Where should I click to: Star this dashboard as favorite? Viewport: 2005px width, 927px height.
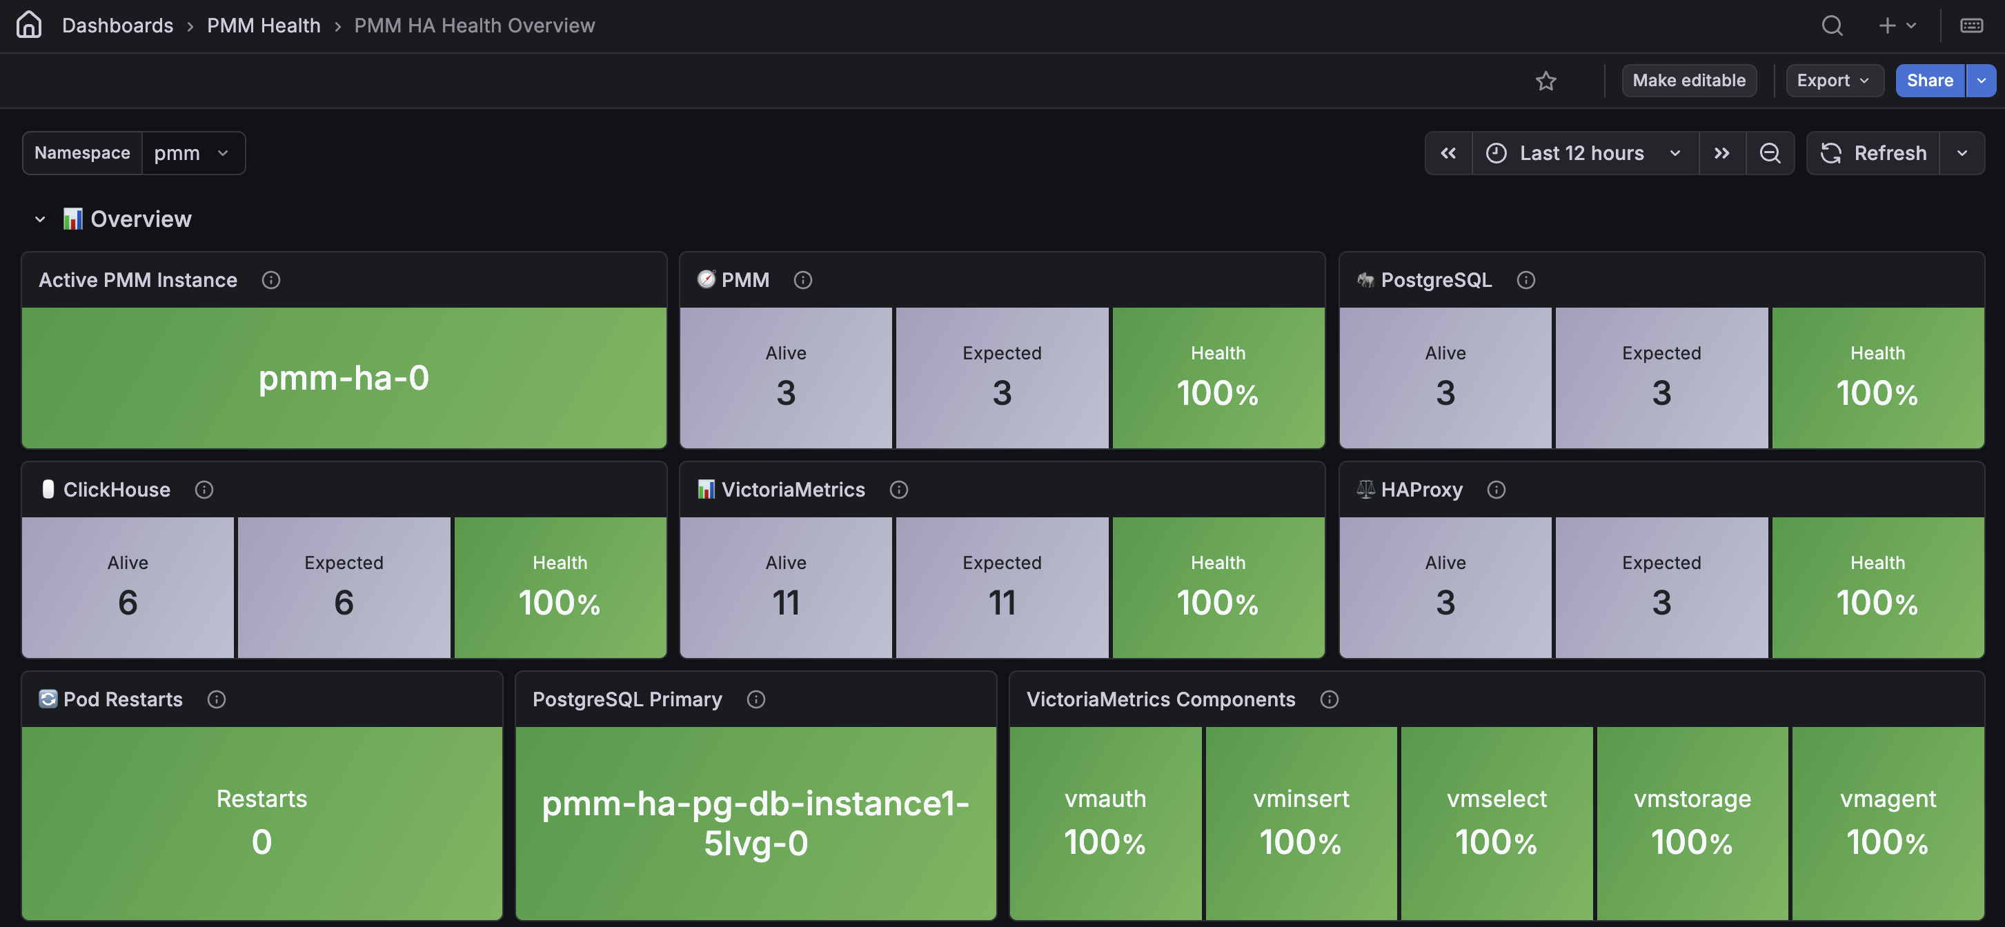(1545, 81)
